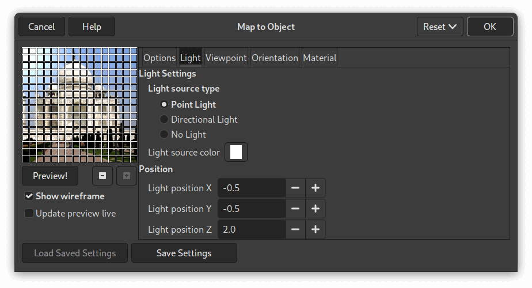The height and width of the screenshot is (288, 532).
Task: Increase Light position X with plus
Action: (x=316, y=188)
